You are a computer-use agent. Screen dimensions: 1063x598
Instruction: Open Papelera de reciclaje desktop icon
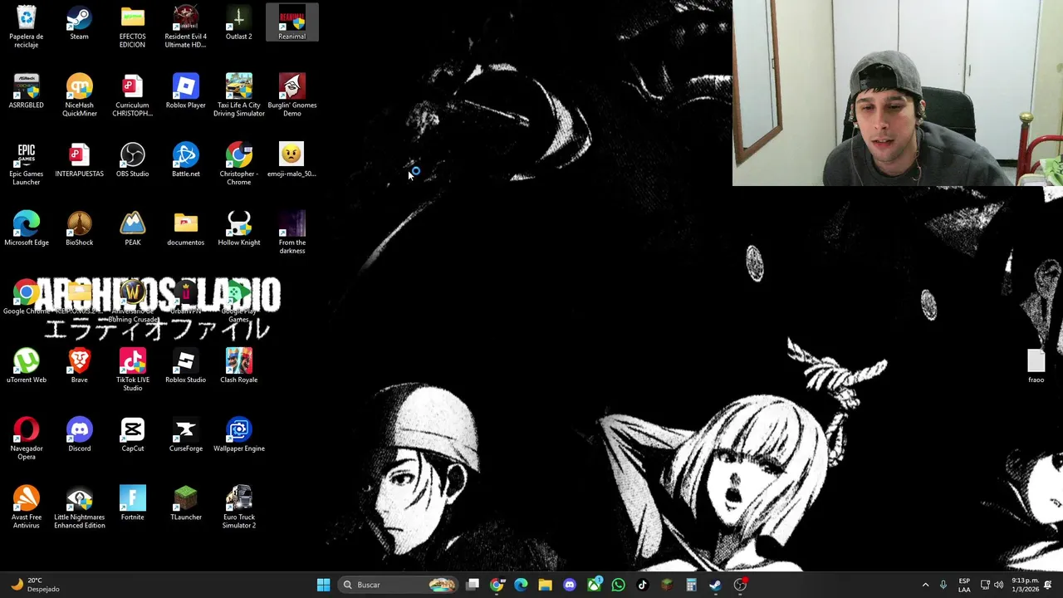click(27, 27)
